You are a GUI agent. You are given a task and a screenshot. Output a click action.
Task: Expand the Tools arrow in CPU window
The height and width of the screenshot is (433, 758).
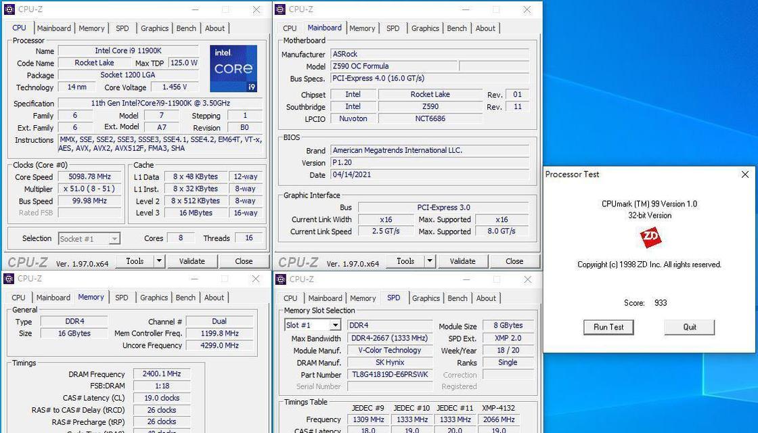(x=159, y=261)
